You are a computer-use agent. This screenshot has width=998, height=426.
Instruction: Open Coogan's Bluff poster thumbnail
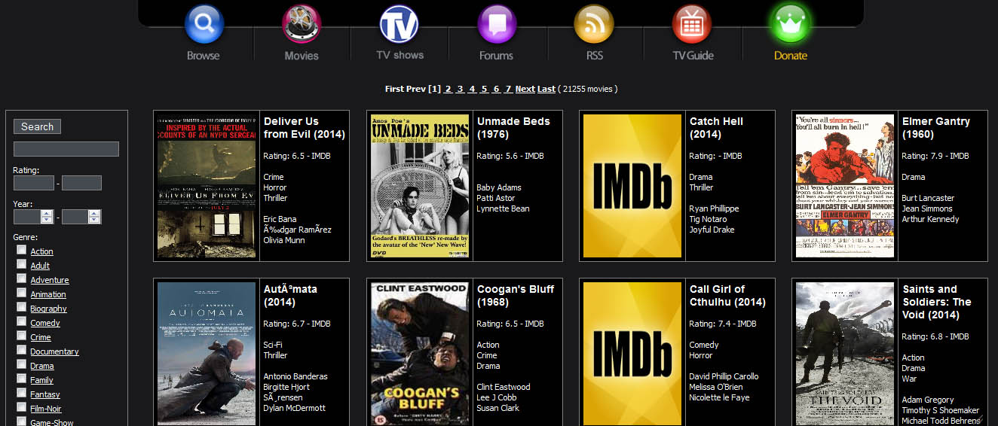pos(420,354)
